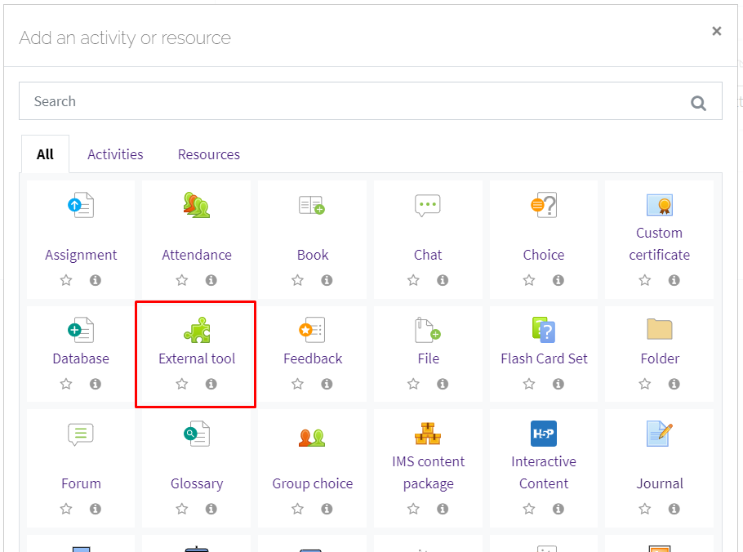Select the IMS content package link
The width and height of the screenshot is (743, 552).
click(429, 473)
